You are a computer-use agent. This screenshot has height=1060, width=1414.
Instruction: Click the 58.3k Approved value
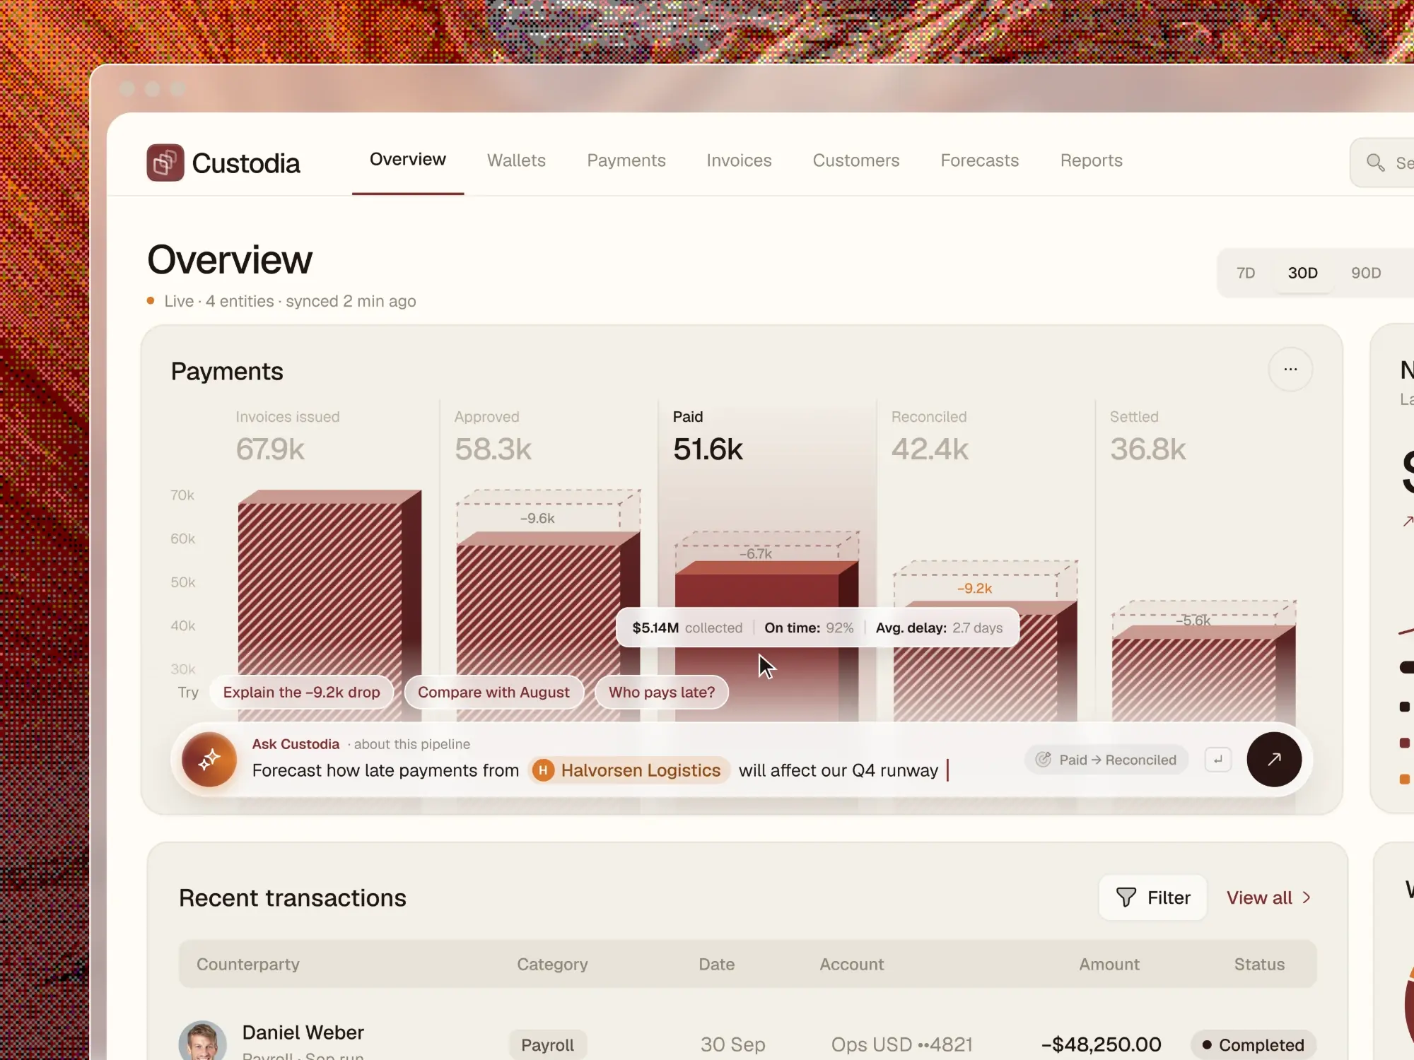(x=493, y=449)
